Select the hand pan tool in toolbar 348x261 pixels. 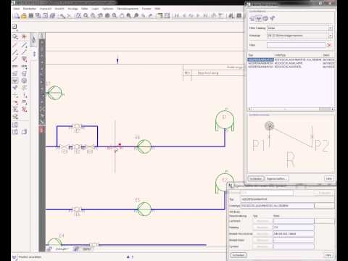122,16
